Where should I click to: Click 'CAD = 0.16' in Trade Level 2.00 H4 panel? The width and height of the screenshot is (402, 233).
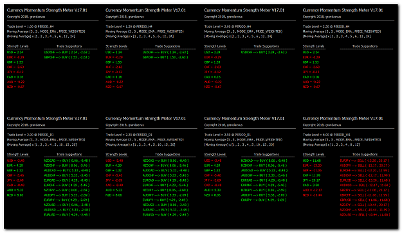point(212,77)
